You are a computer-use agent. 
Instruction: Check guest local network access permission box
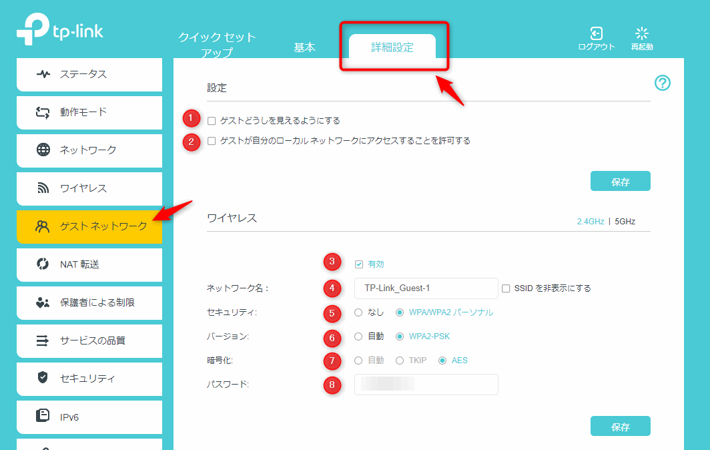point(212,141)
